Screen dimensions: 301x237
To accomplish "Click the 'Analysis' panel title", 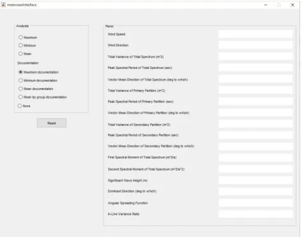I will click(x=22, y=26).
